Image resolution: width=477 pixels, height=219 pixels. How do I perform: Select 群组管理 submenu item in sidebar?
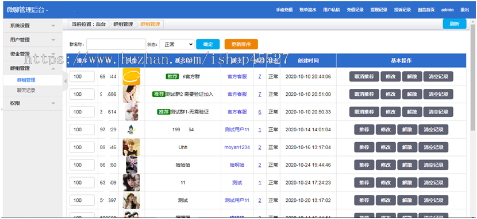(26, 80)
